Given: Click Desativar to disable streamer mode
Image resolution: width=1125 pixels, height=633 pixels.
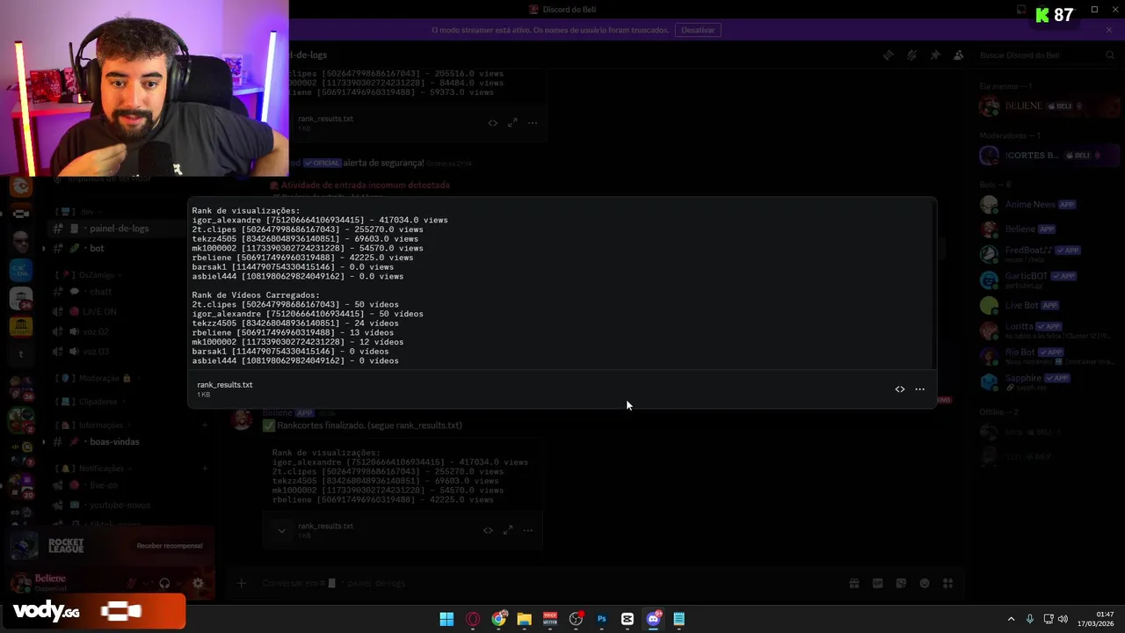Looking at the screenshot, I should 698,30.
